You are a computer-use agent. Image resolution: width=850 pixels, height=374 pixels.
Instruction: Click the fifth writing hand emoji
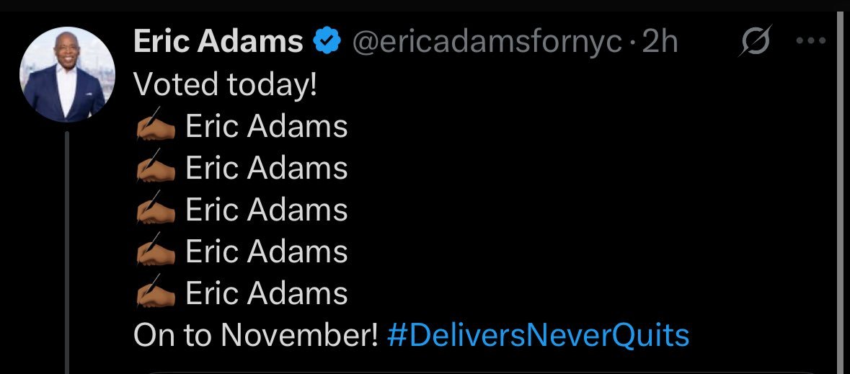click(x=155, y=291)
